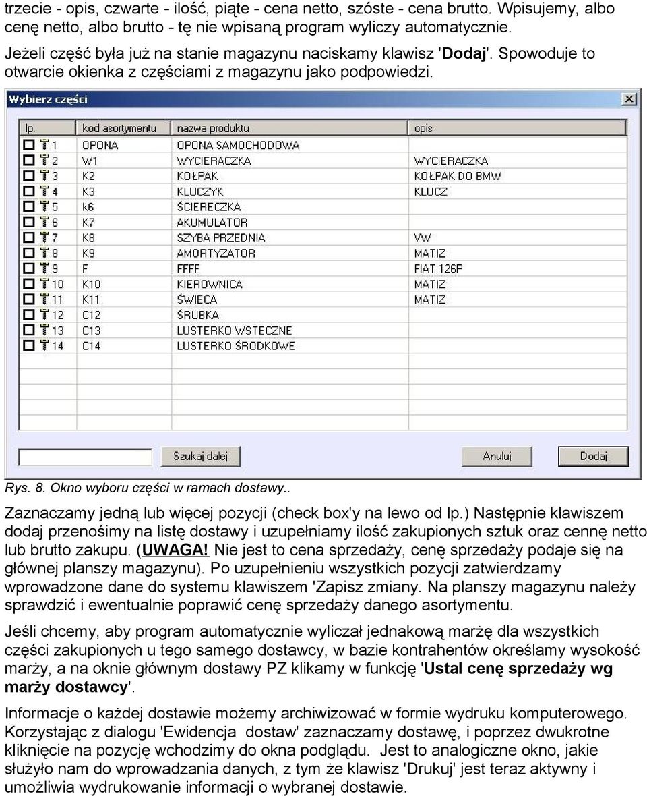Select code W1 in the list

(x=89, y=161)
